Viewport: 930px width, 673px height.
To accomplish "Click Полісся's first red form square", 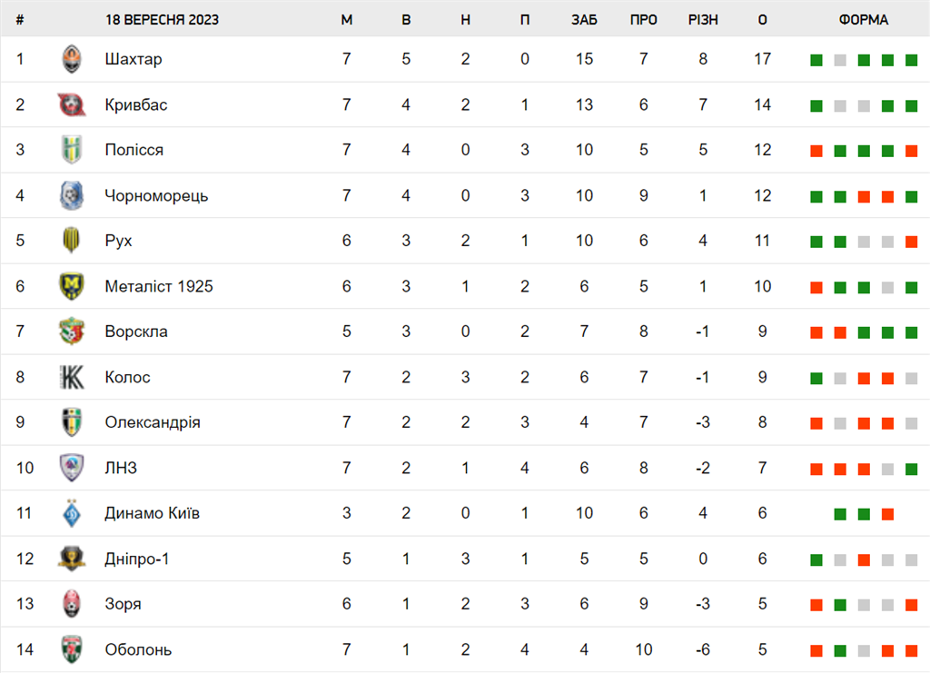I will tap(816, 151).
